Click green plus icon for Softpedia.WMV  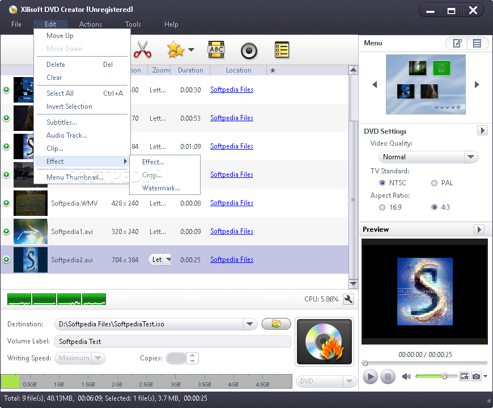(6, 203)
